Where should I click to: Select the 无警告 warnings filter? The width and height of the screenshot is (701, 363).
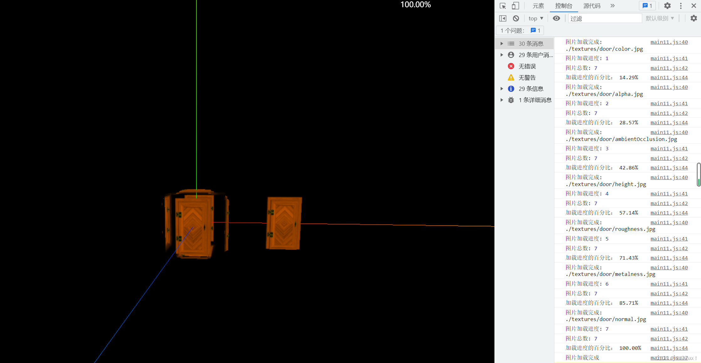[527, 78]
